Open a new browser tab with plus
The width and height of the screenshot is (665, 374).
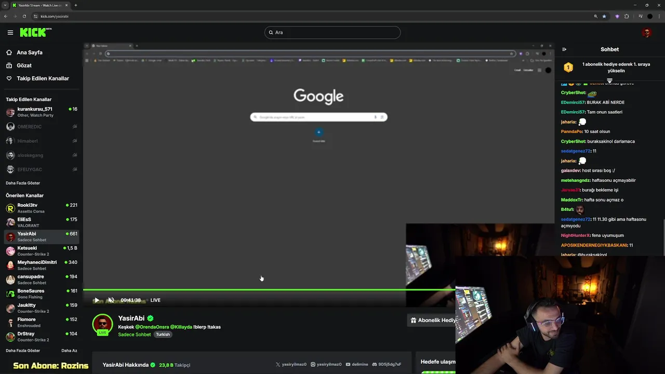pyautogui.click(x=75, y=5)
